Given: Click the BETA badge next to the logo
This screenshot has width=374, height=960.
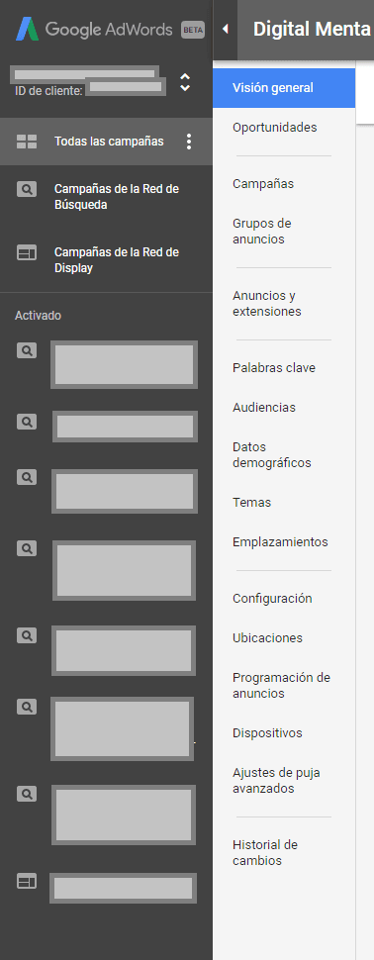Looking at the screenshot, I should (x=193, y=30).
